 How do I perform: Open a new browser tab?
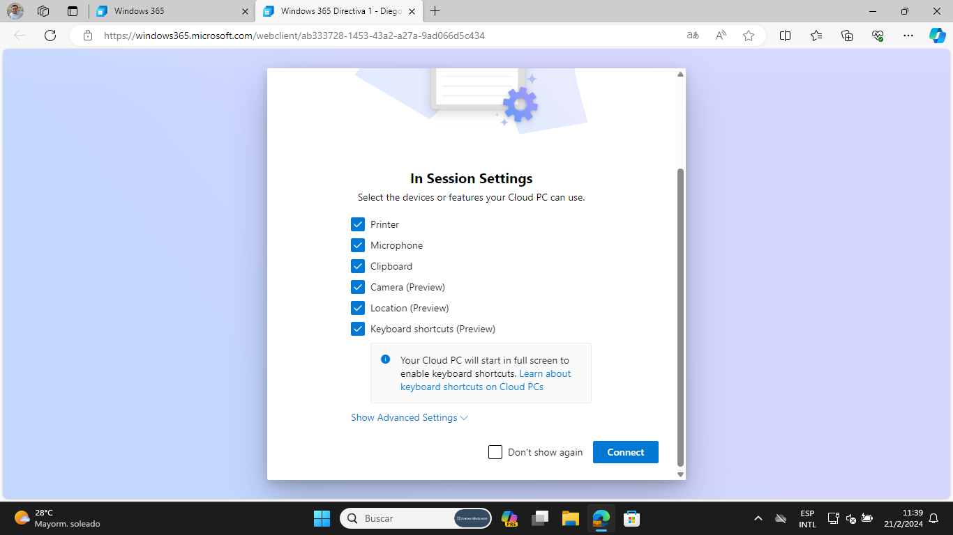[x=435, y=11]
